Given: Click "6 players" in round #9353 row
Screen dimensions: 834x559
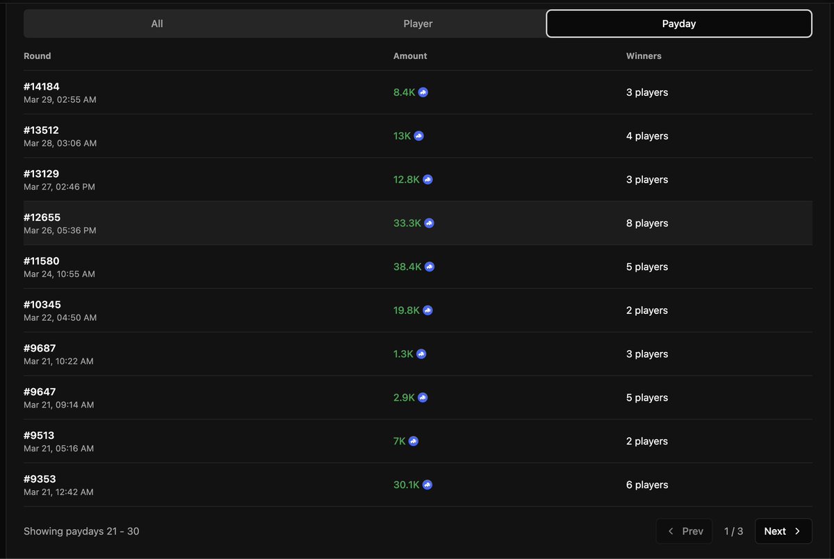Looking at the screenshot, I should pyautogui.click(x=647, y=485).
